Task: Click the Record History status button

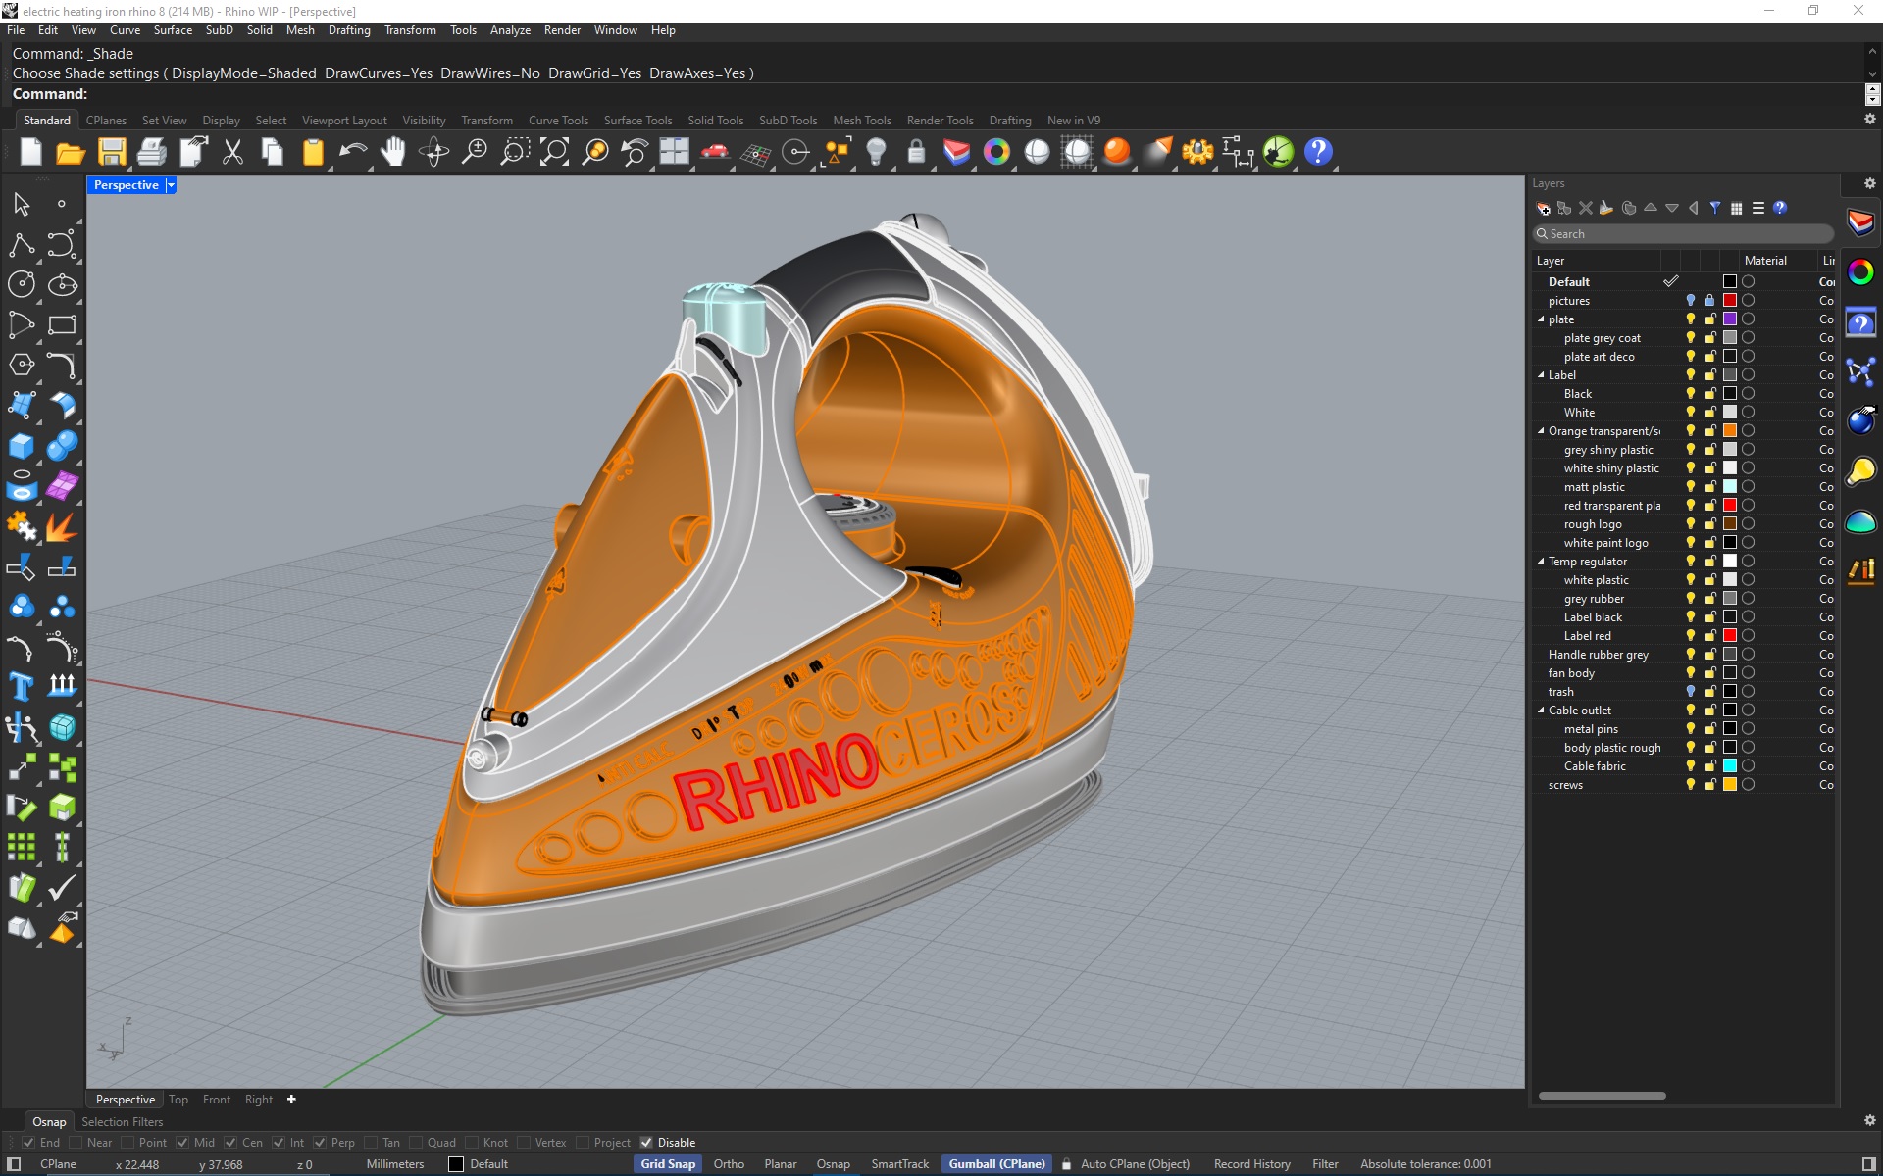Action: pos(1251,1164)
